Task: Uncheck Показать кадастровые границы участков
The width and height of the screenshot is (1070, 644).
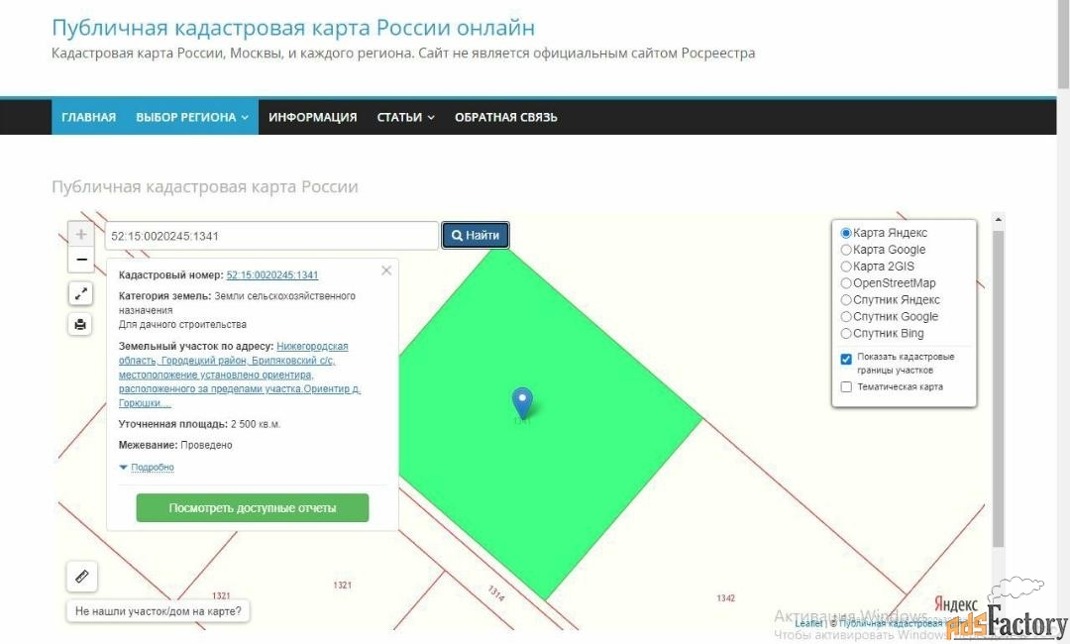Action: click(846, 359)
